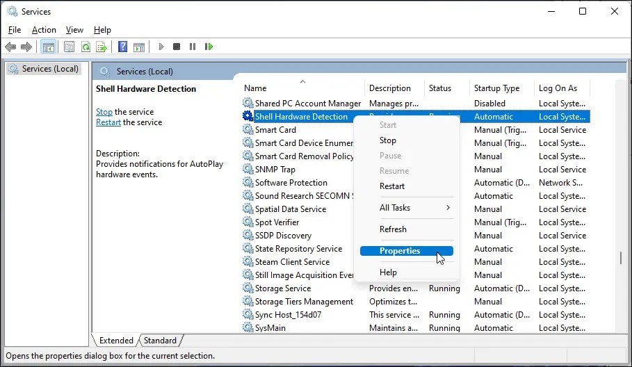Image resolution: width=632 pixels, height=367 pixels.
Task: Expand the All Tasks submenu
Action: point(407,207)
